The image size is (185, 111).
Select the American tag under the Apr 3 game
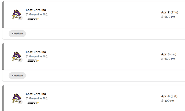pos(17,76)
